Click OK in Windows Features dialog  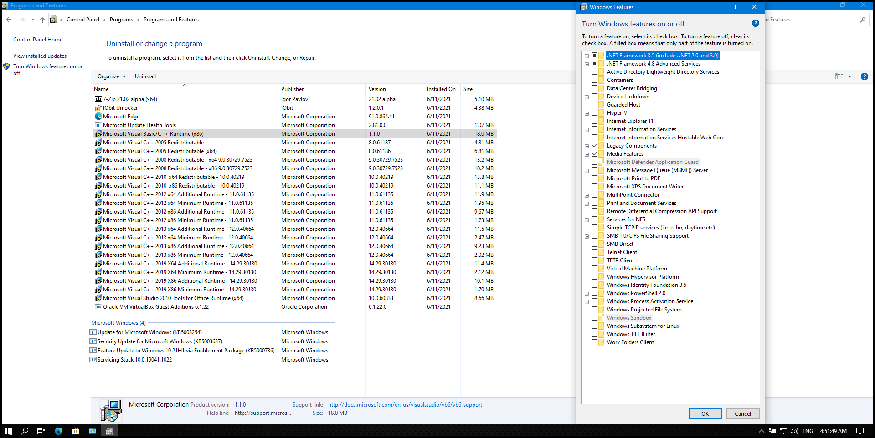pyautogui.click(x=705, y=413)
